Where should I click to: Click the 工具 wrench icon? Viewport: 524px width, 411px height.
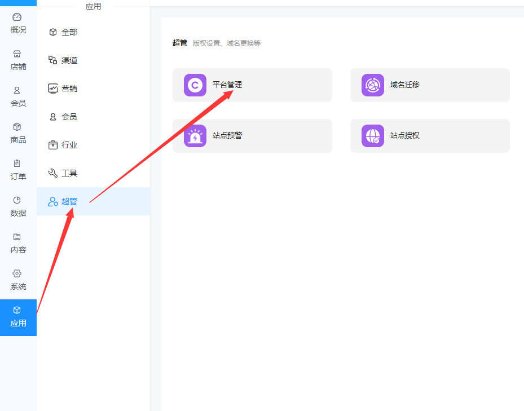tap(53, 173)
